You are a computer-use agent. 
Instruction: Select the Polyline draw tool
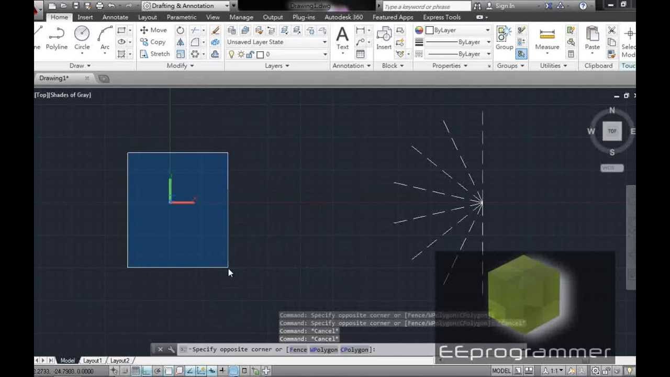(x=57, y=39)
